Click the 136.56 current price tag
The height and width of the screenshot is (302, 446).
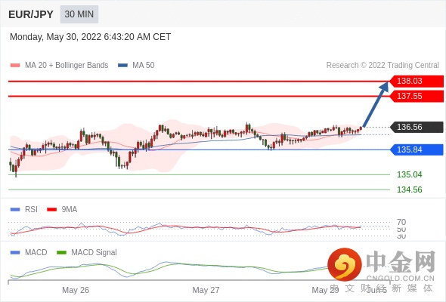(x=417, y=127)
